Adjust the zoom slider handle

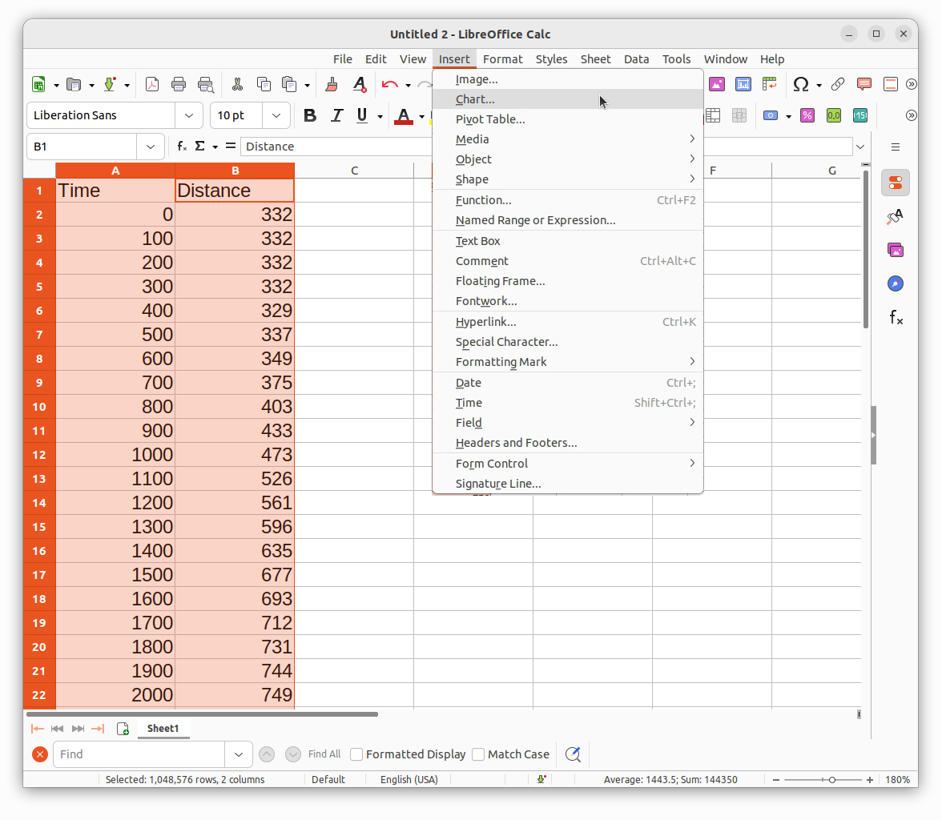(x=832, y=780)
